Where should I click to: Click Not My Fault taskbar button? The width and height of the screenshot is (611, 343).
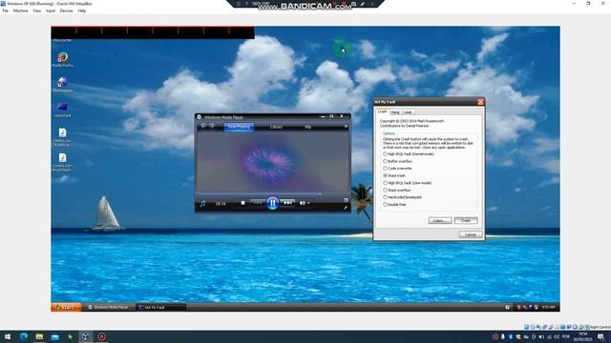(x=160, y=307)
